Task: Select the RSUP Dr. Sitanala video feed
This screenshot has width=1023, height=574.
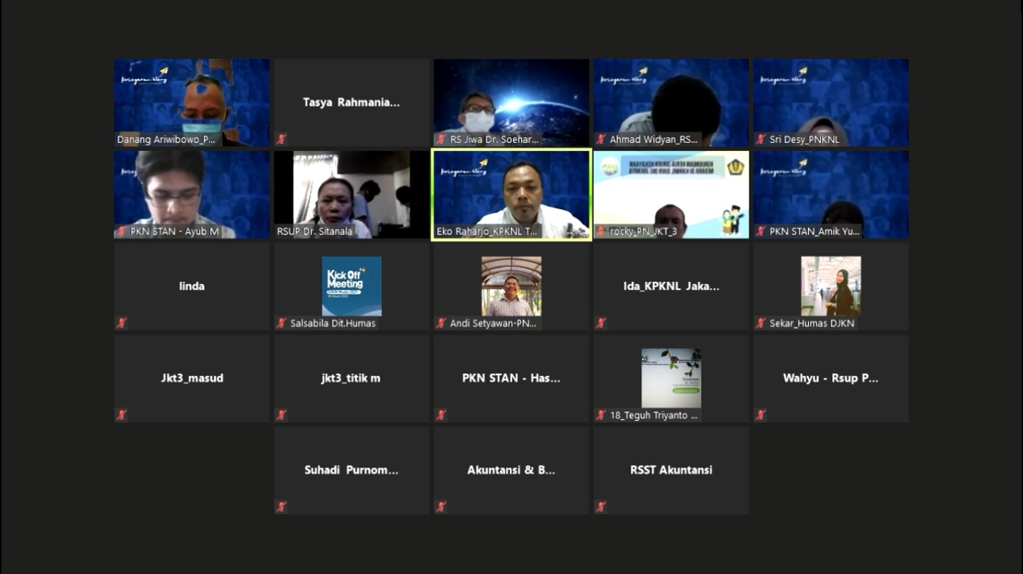Action: [x=352, y=194]
